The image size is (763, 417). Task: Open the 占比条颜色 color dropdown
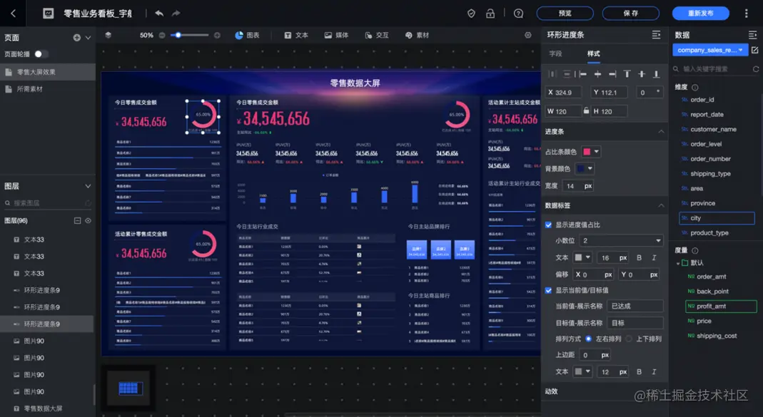click(596, 151)
